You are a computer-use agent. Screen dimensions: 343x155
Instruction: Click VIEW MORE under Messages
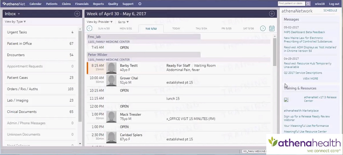point(310,78)
